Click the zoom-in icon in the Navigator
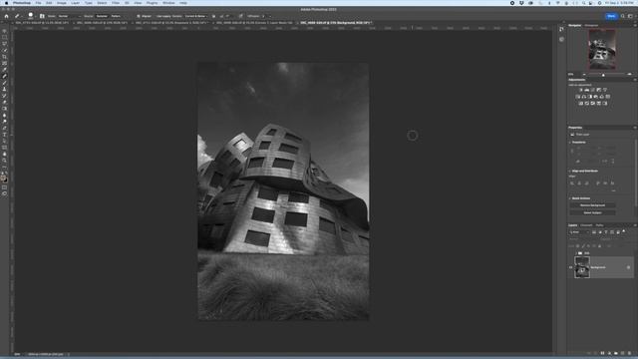 (629, 75)
